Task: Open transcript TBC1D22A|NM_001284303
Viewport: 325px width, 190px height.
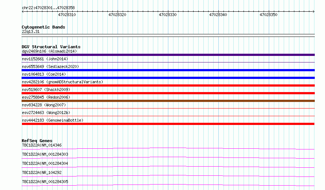Action: point(45,154)
